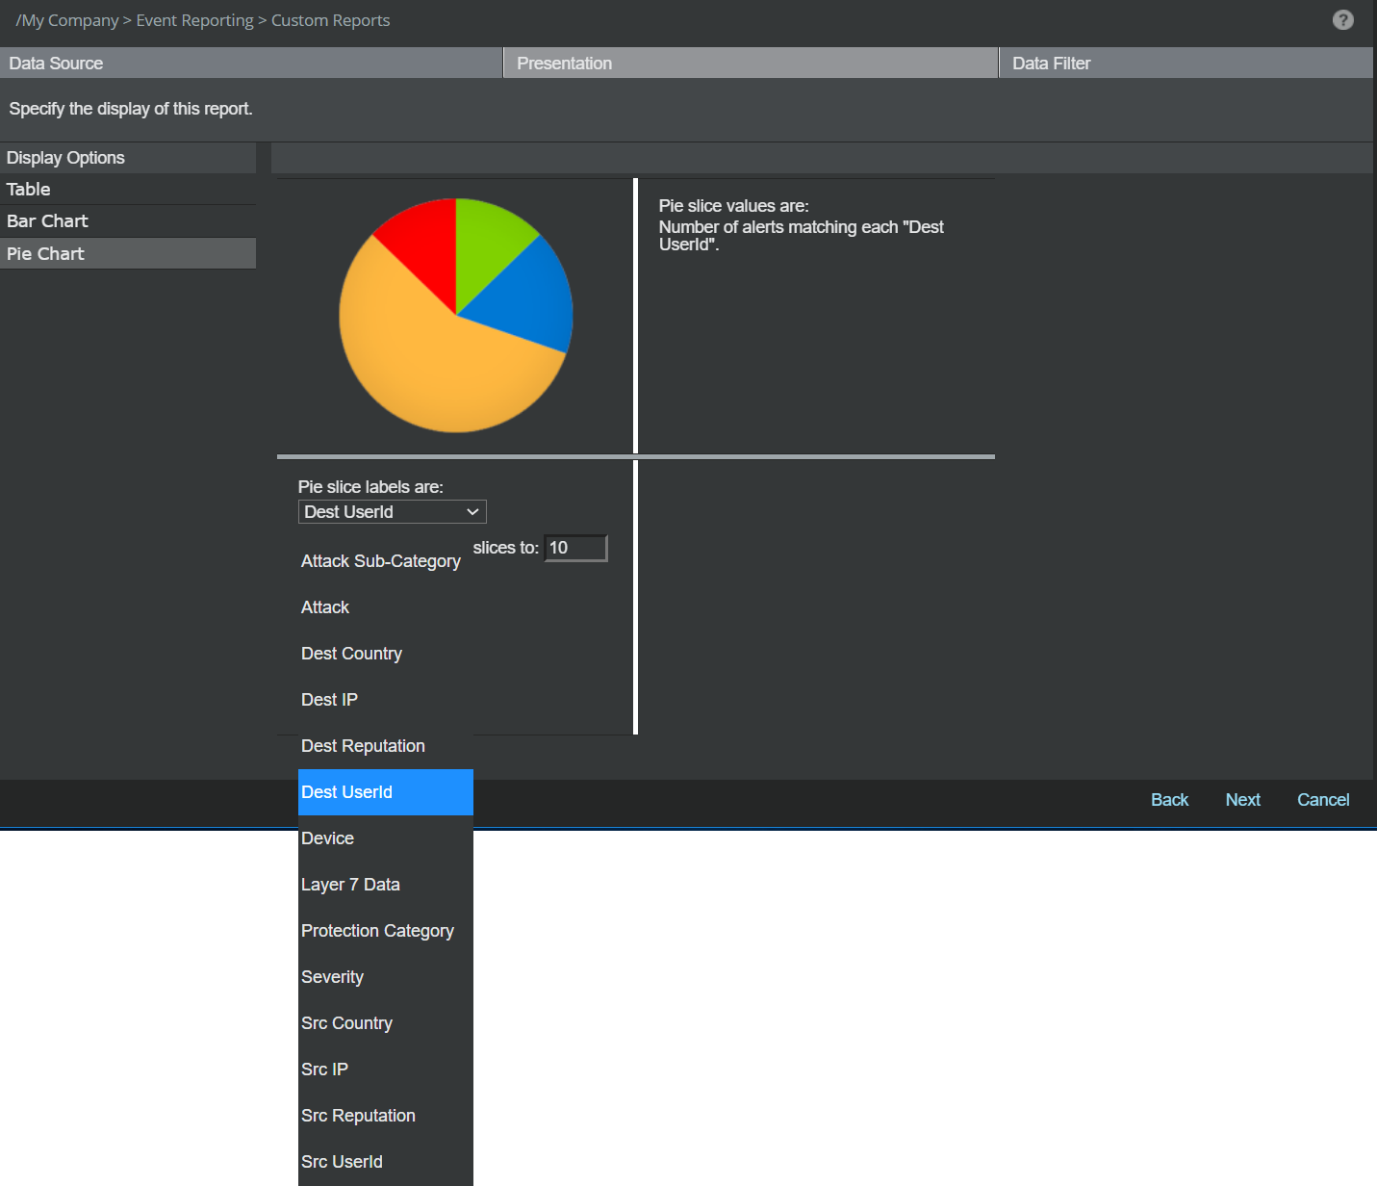Viewport: 1377px width, 1186px height.
Task: Select Layer 7 Data option
Action: [x=386, y=885]
